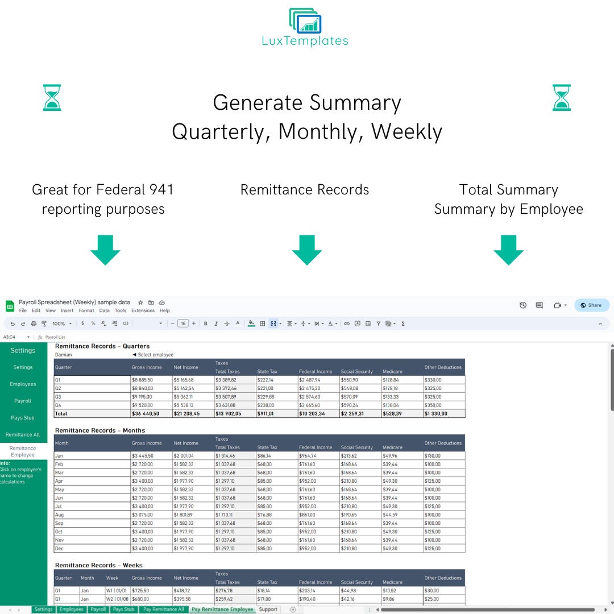Click the Italic icon

216,324
